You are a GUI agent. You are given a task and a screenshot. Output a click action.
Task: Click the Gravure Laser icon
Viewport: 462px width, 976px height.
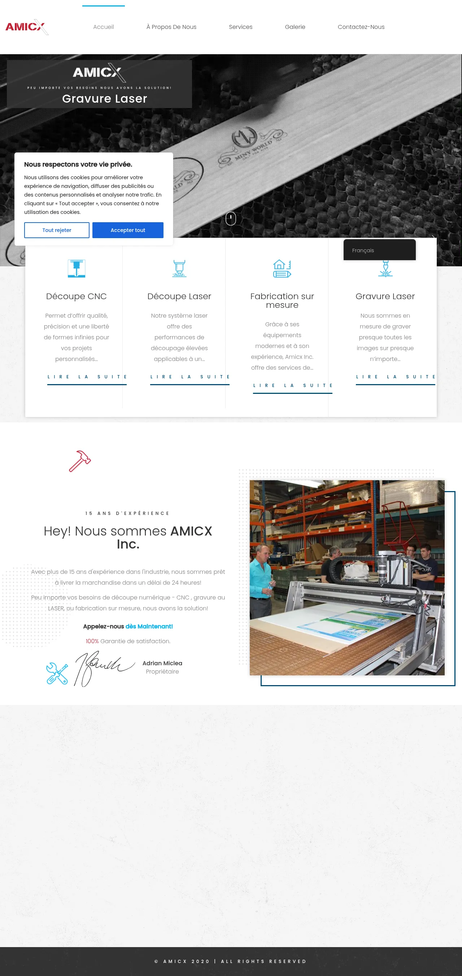click(x=385, y=269)
